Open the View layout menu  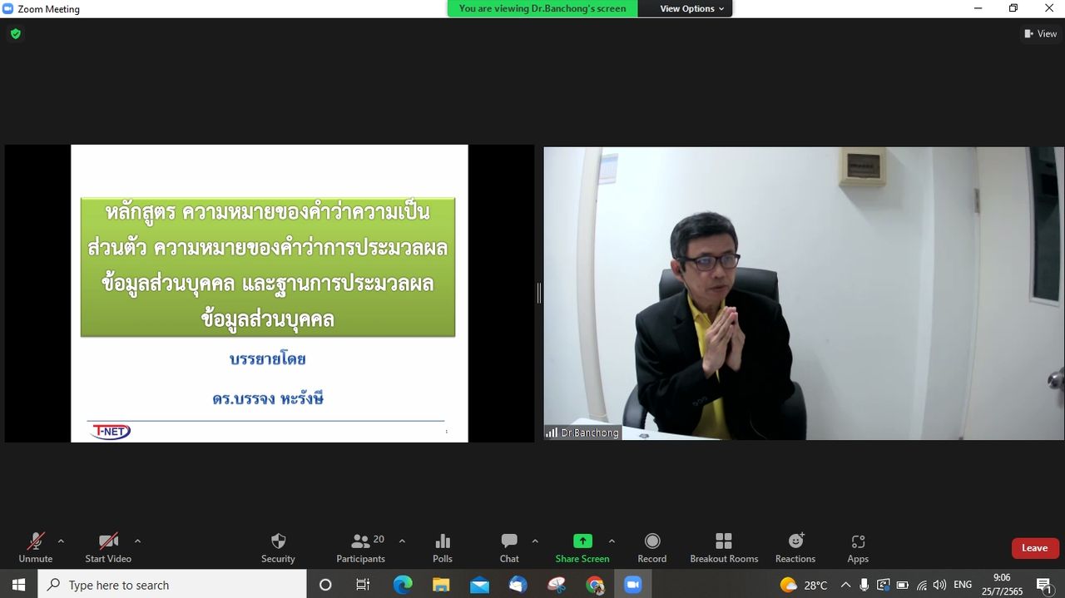1040,34
